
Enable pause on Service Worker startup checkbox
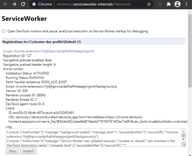click(x=3, y=31)
